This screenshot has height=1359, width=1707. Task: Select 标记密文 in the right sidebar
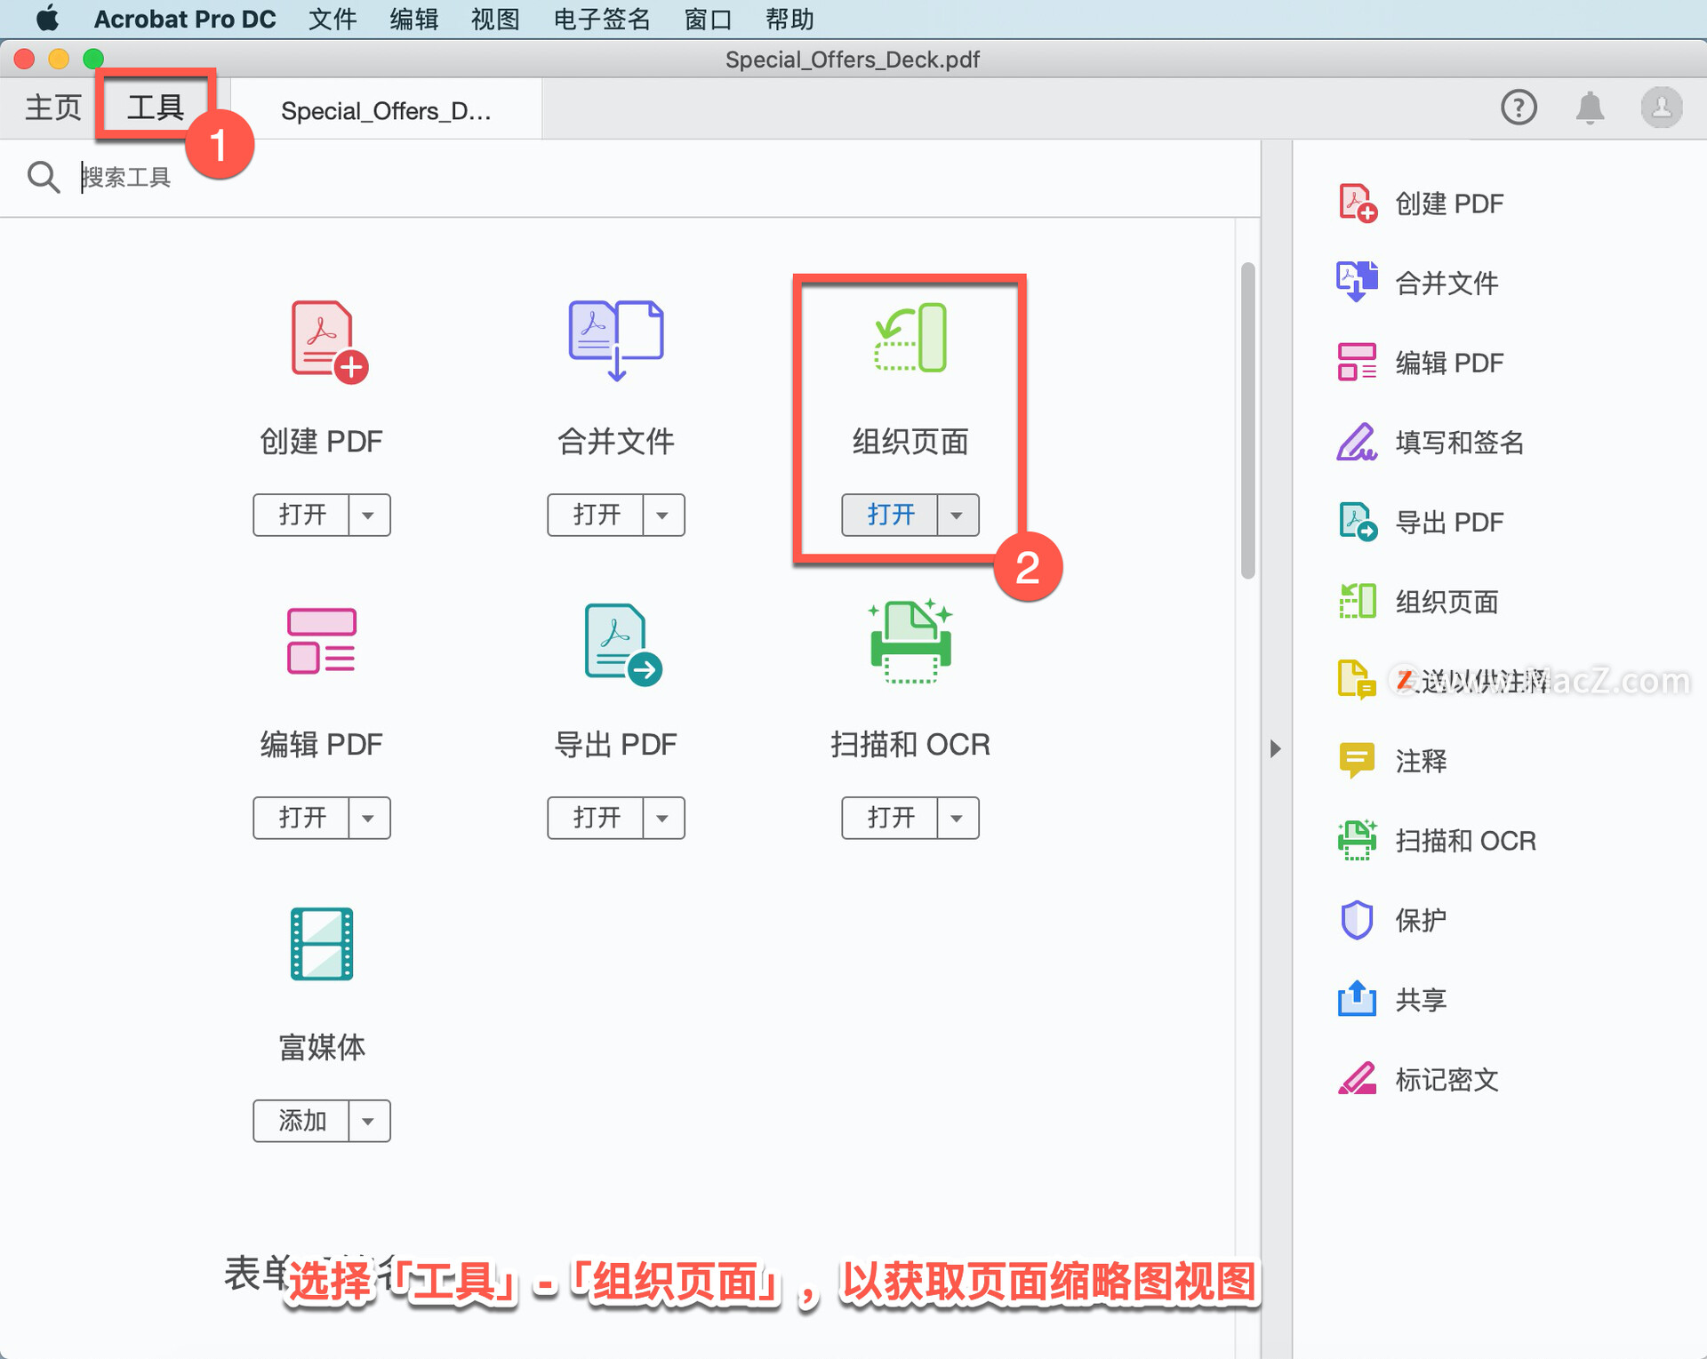1417,1079
